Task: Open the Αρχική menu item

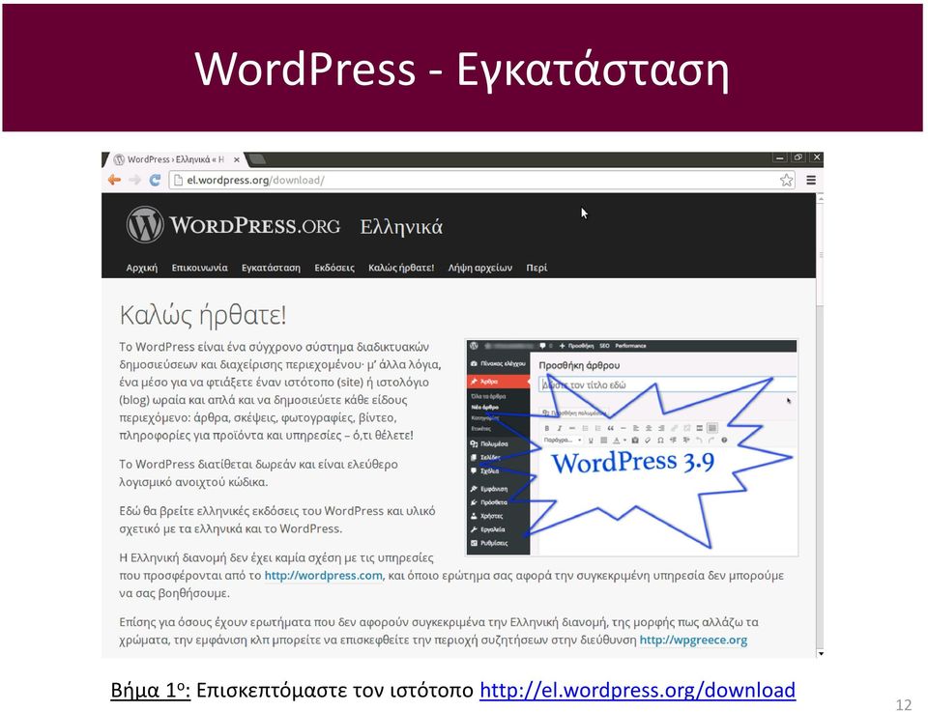Action: tap(141, 268)
